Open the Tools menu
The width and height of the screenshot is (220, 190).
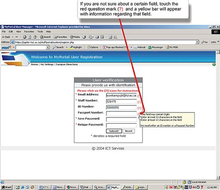pyautogui.click(x=40, y=32)
